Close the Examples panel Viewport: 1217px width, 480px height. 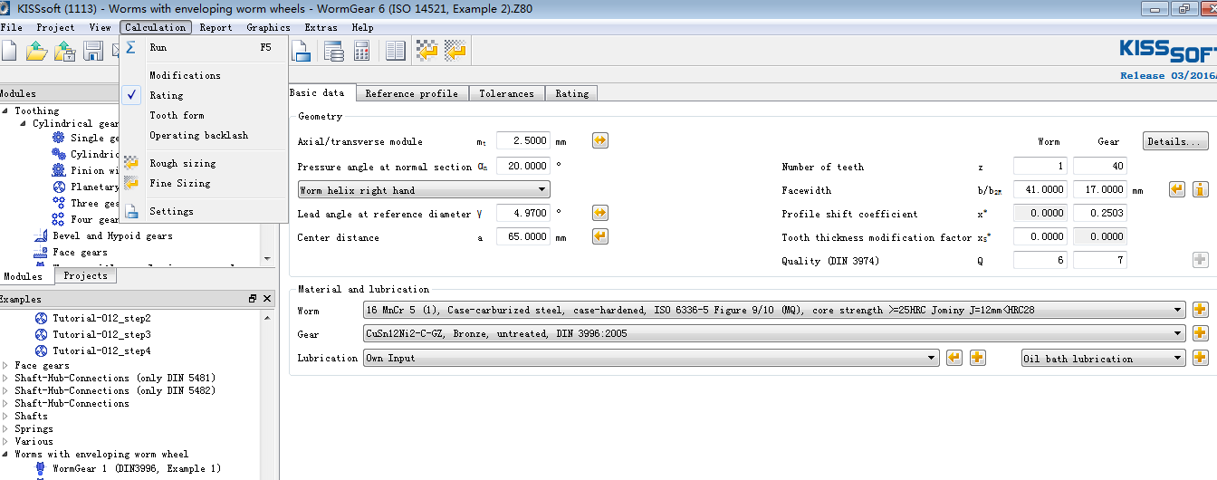pos(267,299)
